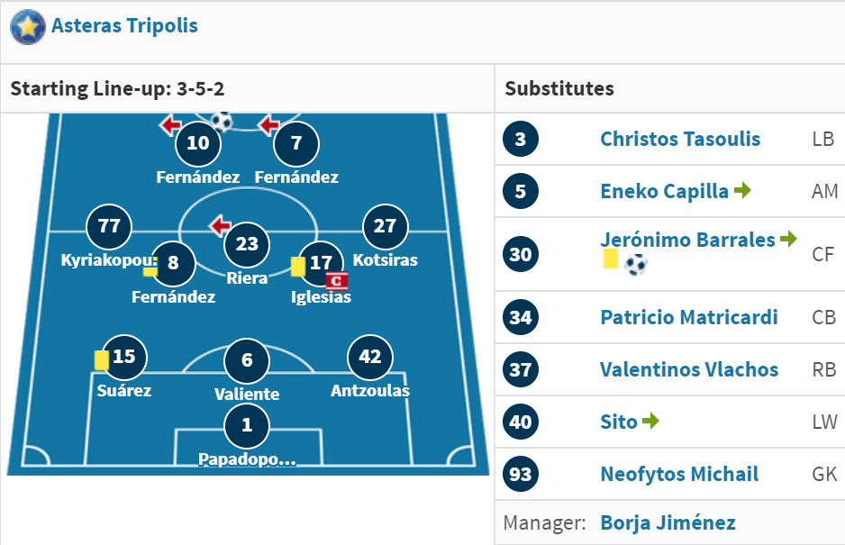Click the yellow card next to Suárez
Viewport: 845px width, 545px height.
pos(101,360)
